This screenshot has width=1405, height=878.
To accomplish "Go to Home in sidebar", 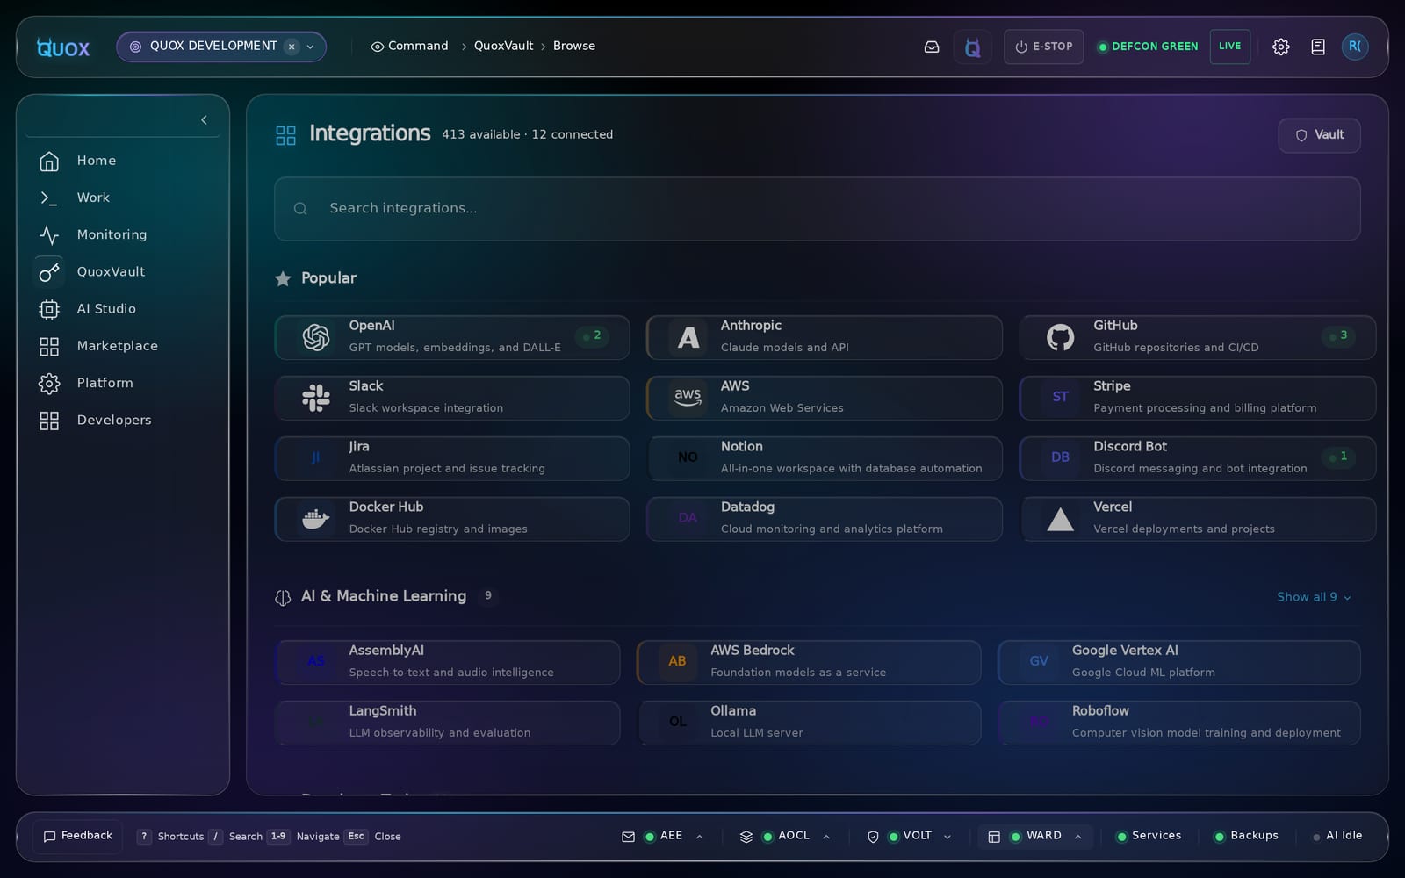I will (123, 161).
